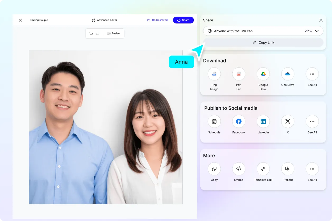Publish to Facebook
The image size is (332, 221).
[239, 122]
